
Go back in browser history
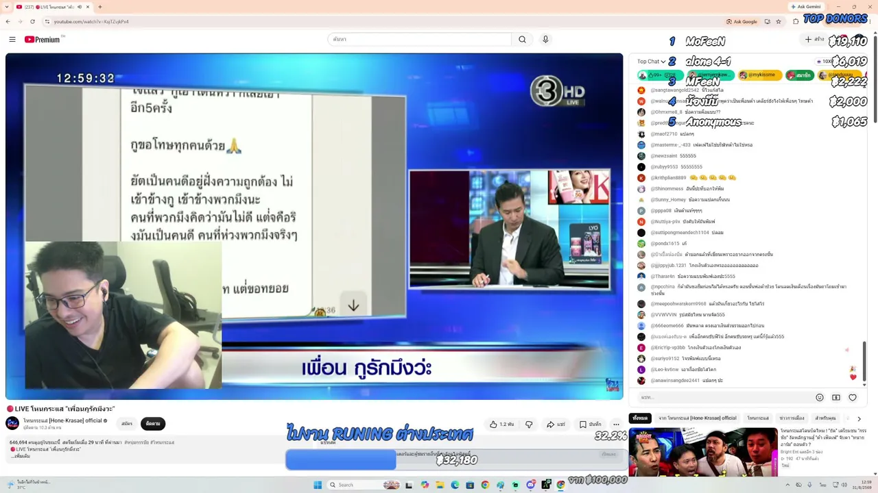[8, 21]
